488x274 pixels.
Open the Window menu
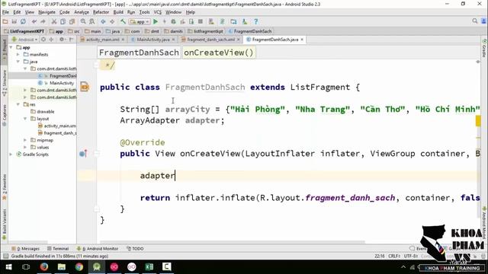tap(173, 12)
